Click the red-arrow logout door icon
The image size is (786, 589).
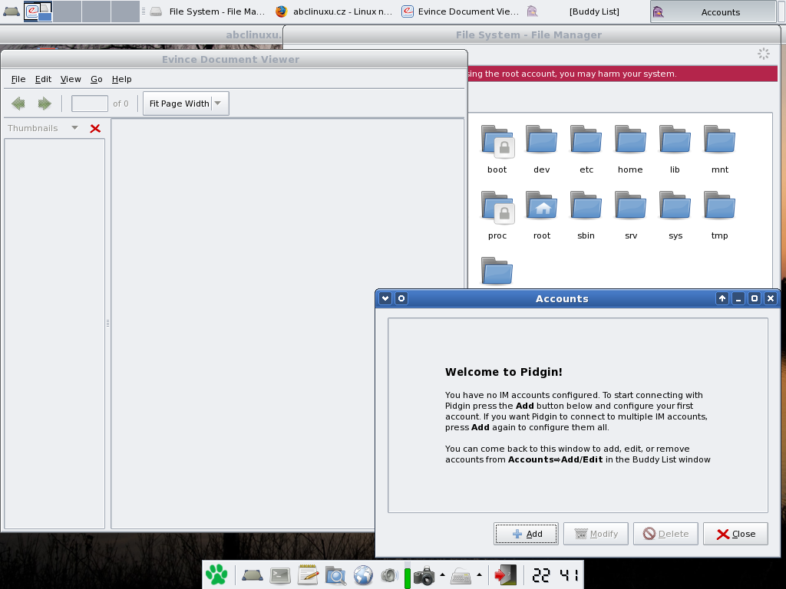pyautogui.click(x=505, y=575)
